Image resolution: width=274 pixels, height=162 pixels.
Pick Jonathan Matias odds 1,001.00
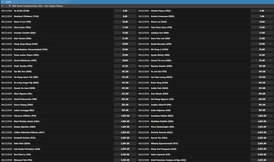262,116
